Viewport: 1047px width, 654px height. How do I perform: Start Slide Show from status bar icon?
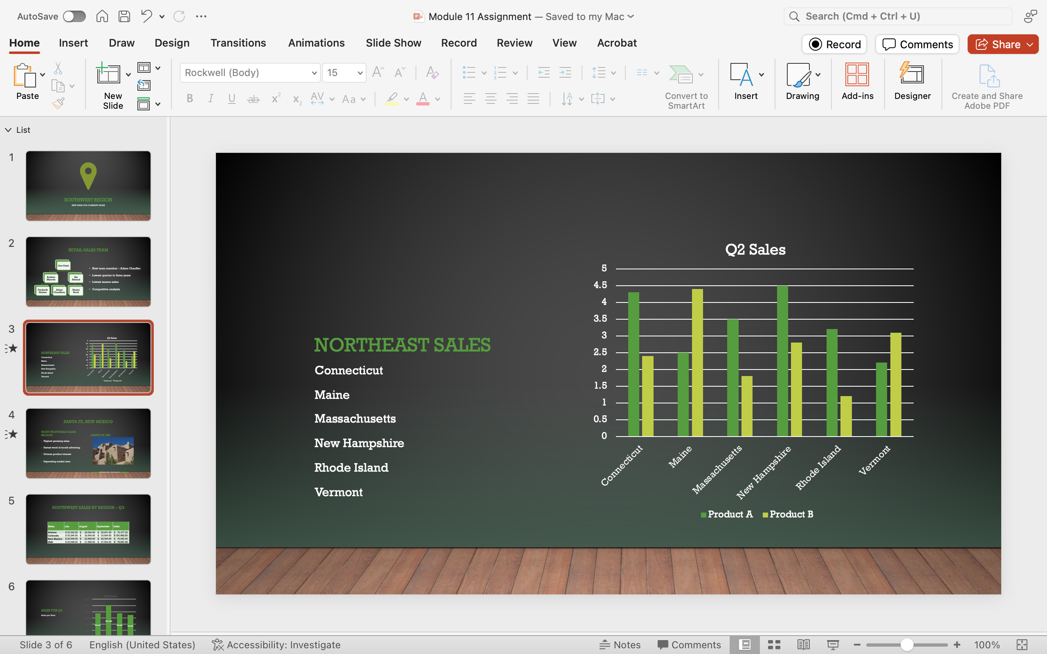coord(833,645)
